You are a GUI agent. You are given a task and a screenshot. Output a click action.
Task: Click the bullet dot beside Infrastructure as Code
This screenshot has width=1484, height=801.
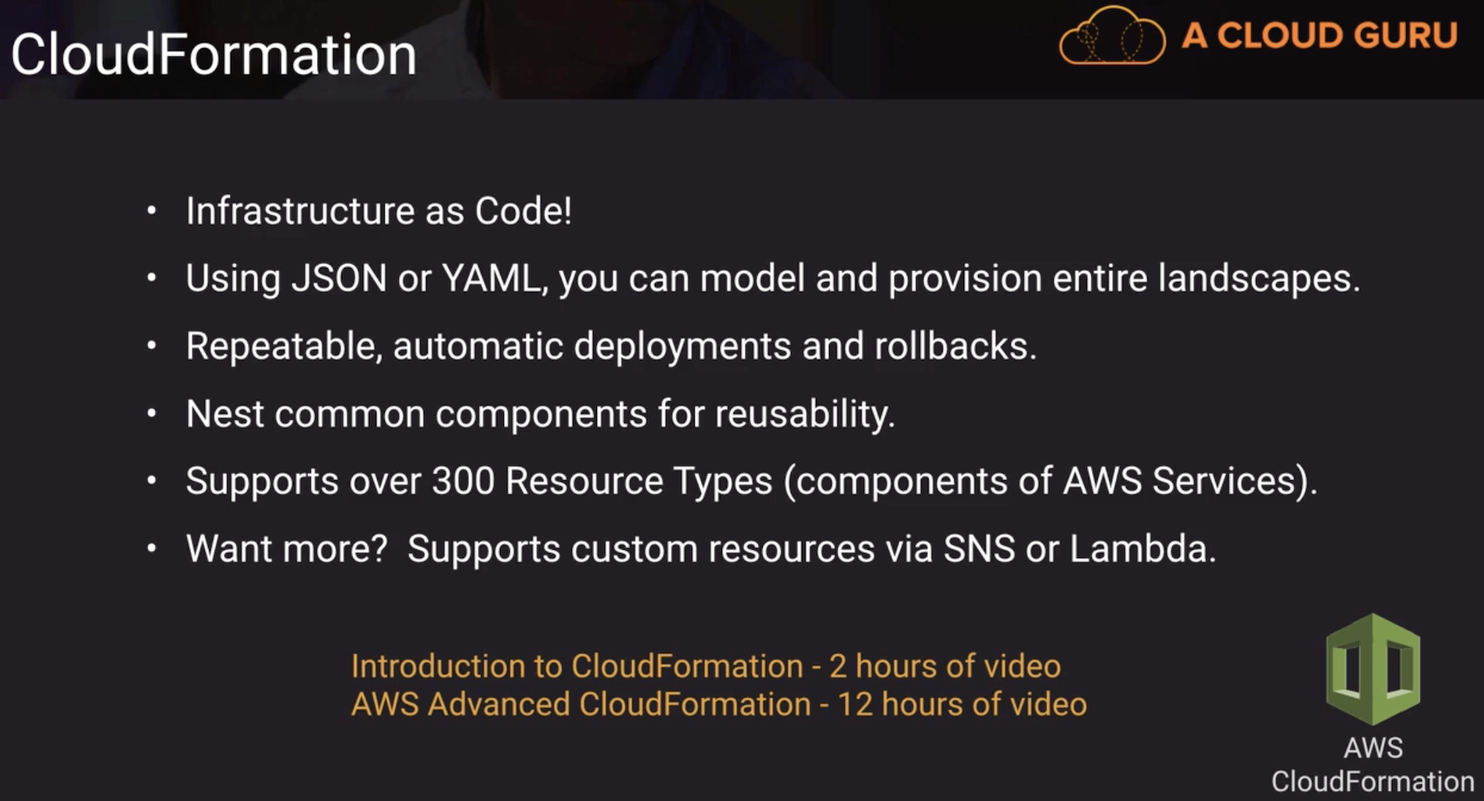pyautogui.click(x=152, y=211)
